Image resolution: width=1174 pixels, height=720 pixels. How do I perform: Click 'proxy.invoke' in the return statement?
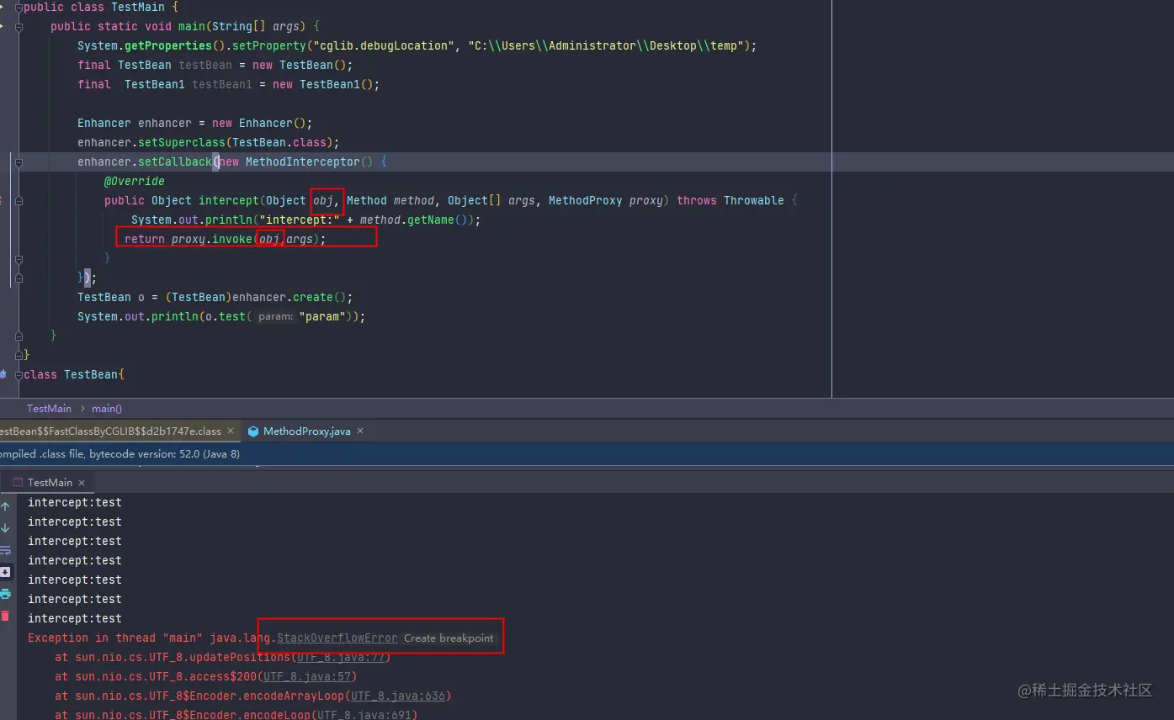(x=212, y=240)
